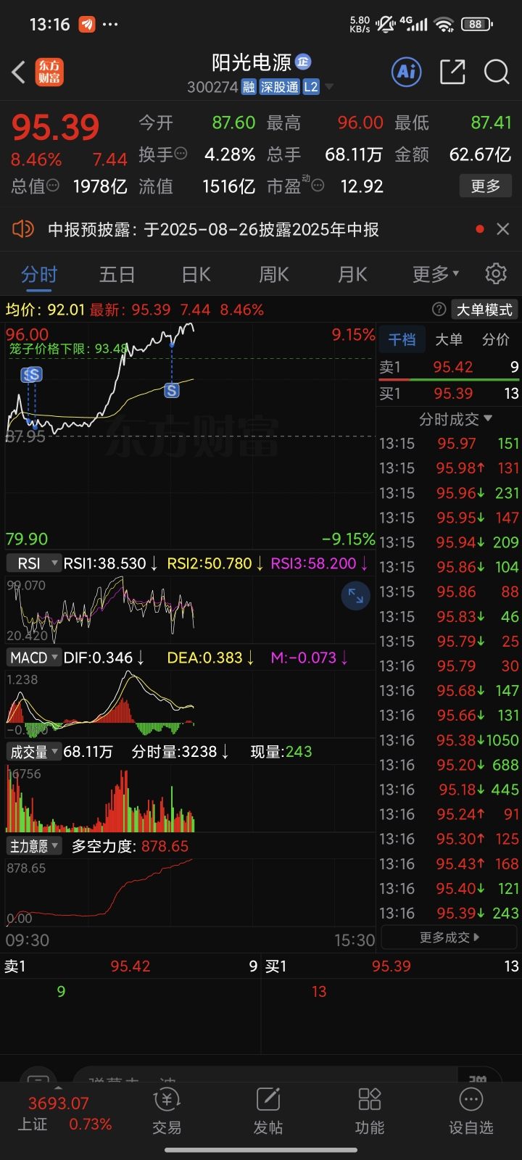Change the 成交量 indicator dropdown
The image size is (522, 1160).
(x=33, y=752)
